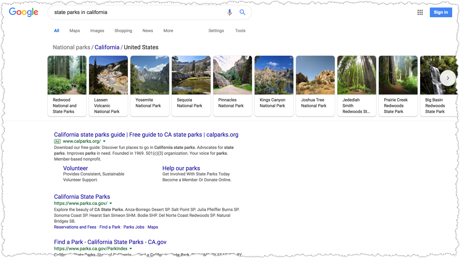460x258 pixels.
Task: Switch to the Images tab
Action: 97,31
